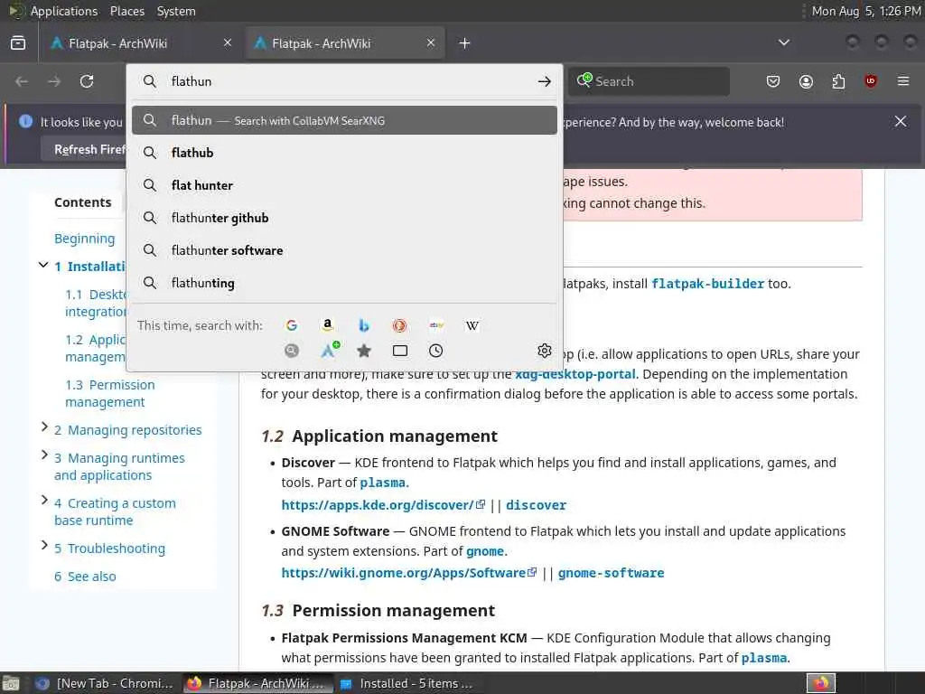Search this time with eBay

[x=436, y=325]
